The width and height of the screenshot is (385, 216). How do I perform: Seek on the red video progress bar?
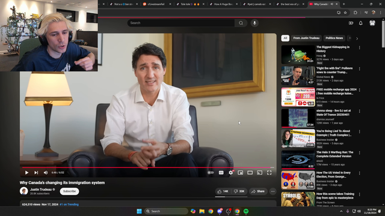(x=148, y=167)
